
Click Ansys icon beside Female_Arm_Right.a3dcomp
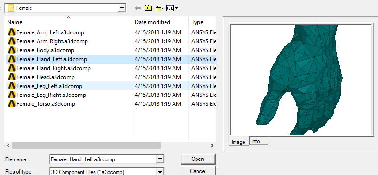[x=12, y=41]
